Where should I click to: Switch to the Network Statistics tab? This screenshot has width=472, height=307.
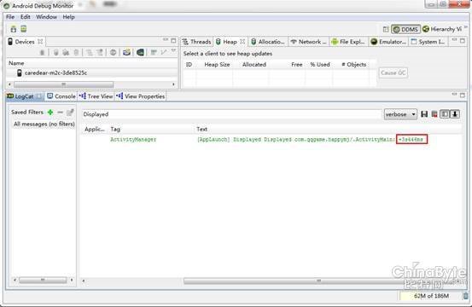[308, 42]
